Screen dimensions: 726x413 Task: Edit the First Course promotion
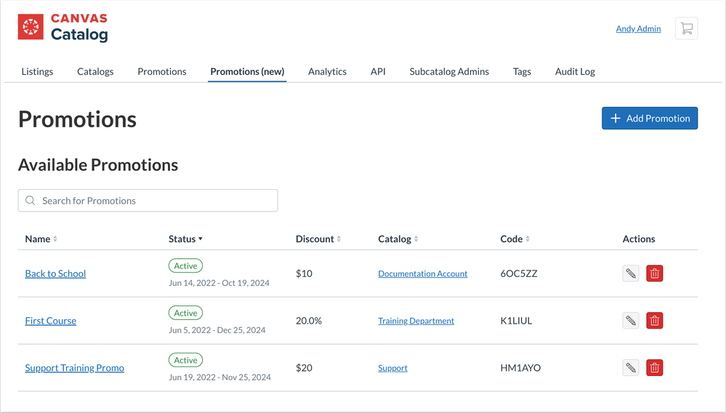(x=631, y=321)
